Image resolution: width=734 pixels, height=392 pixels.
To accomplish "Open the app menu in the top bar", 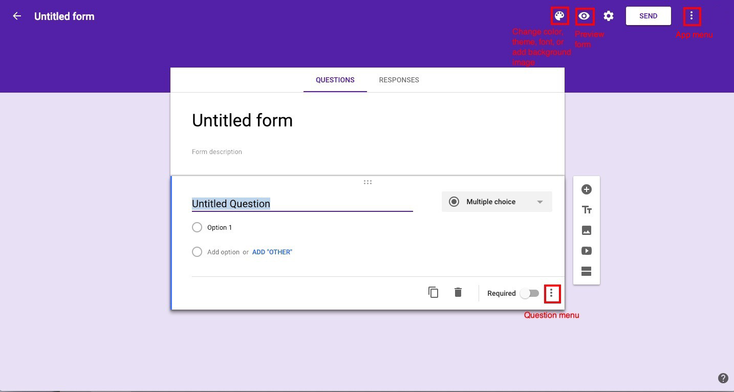I will 692,16.
